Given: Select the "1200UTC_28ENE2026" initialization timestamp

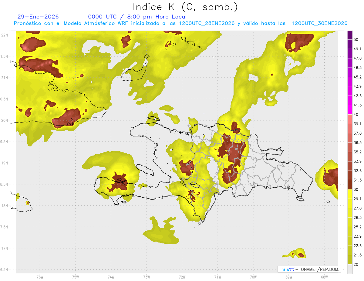Looking at the screenshot, I should [207, 23].
